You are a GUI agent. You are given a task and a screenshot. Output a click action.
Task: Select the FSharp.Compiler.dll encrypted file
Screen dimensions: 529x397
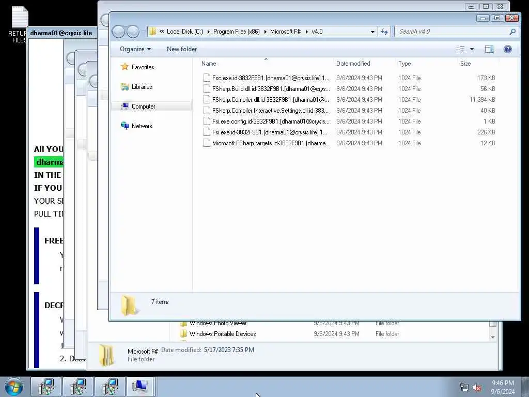[x=271, y=100]
